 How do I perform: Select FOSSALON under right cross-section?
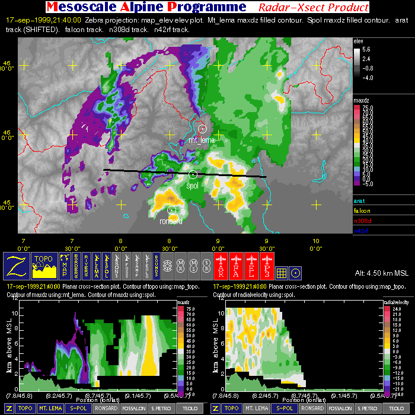(340, 408)
